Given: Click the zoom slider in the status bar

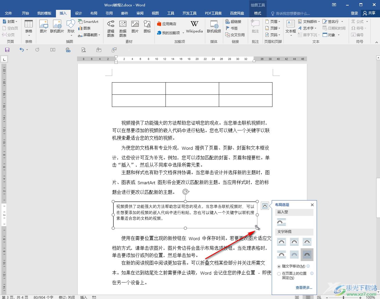Looking at the screenshot, I should click(x=343, y=297).
